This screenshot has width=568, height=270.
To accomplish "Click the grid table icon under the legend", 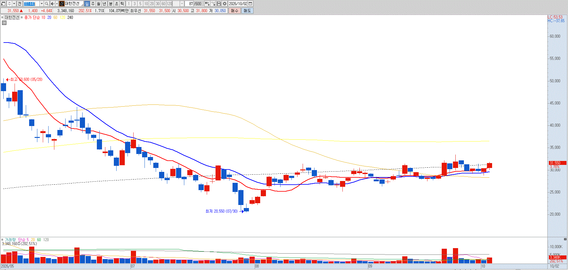I will coord(4,23).
